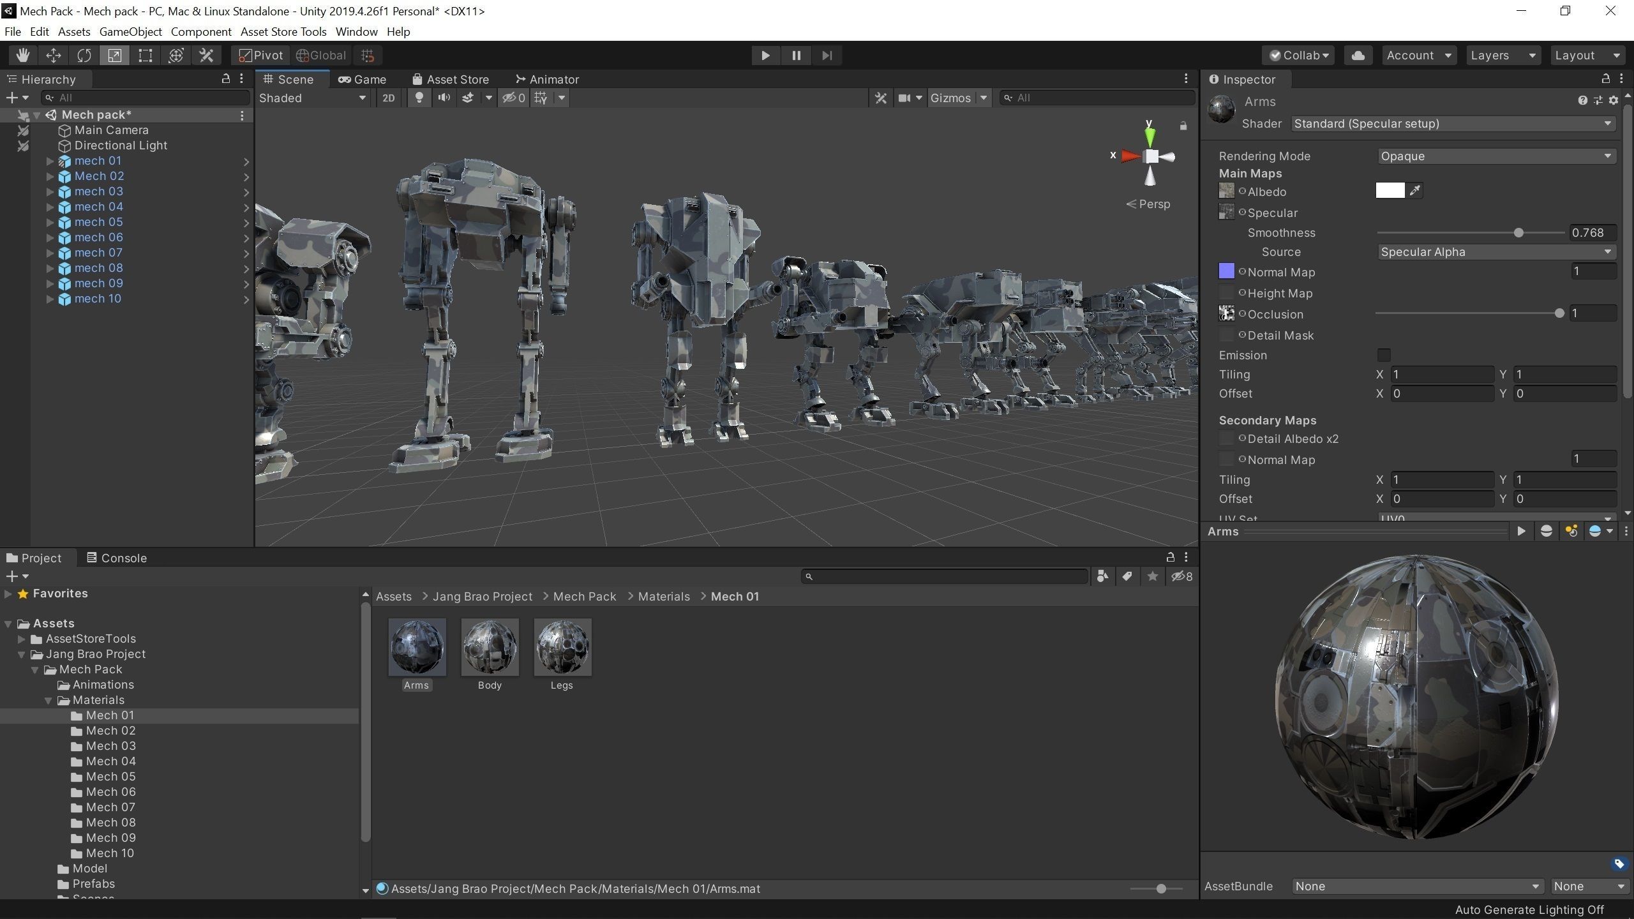Toggle scene view lock on gizmo
The width and height of the screenshot is (1634, 919).
tap(1183, 126)
